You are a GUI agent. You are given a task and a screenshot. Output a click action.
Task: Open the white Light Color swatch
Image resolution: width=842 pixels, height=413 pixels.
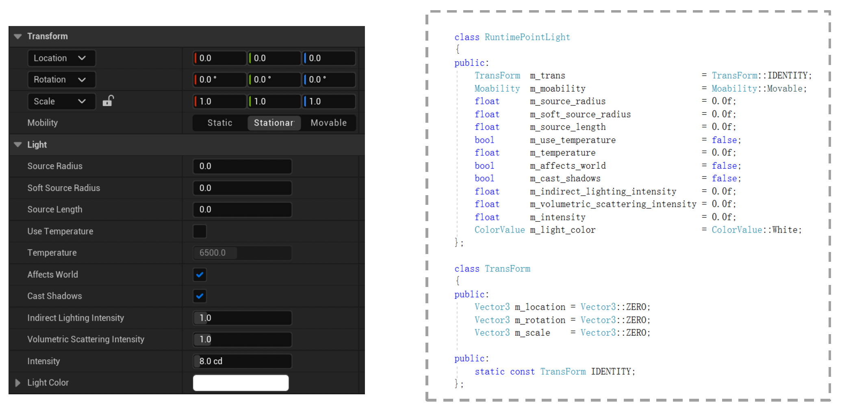click(x=241, y=383)
